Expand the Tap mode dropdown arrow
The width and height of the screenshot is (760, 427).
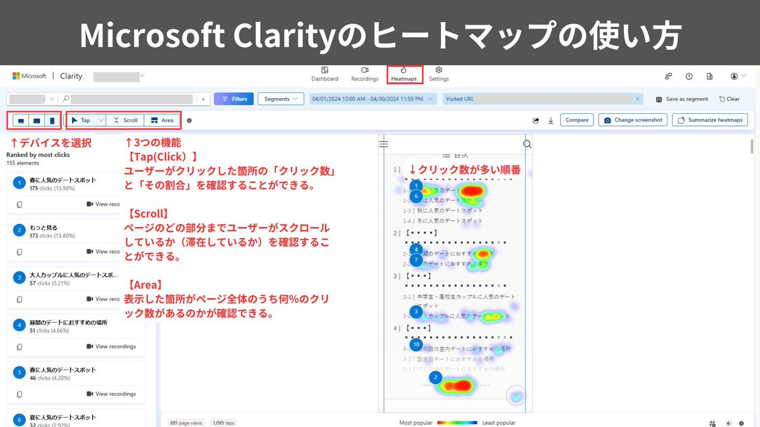coord(100,120)
